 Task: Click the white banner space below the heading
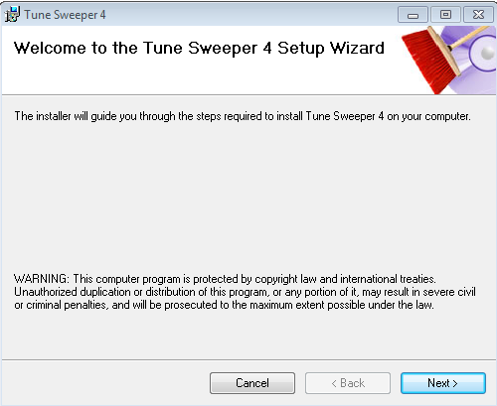pyautogui.click(x=199, y=77)
